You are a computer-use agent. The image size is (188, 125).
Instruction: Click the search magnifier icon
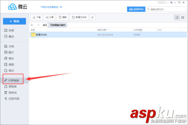(148, 9)
